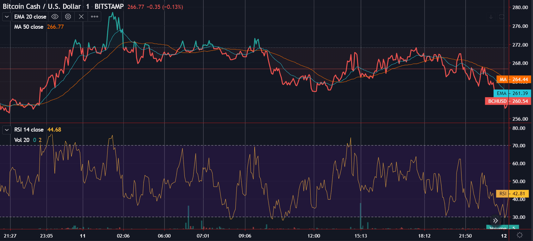
Task: Click the 12:00 time axis label
Action: click(314, 236)
